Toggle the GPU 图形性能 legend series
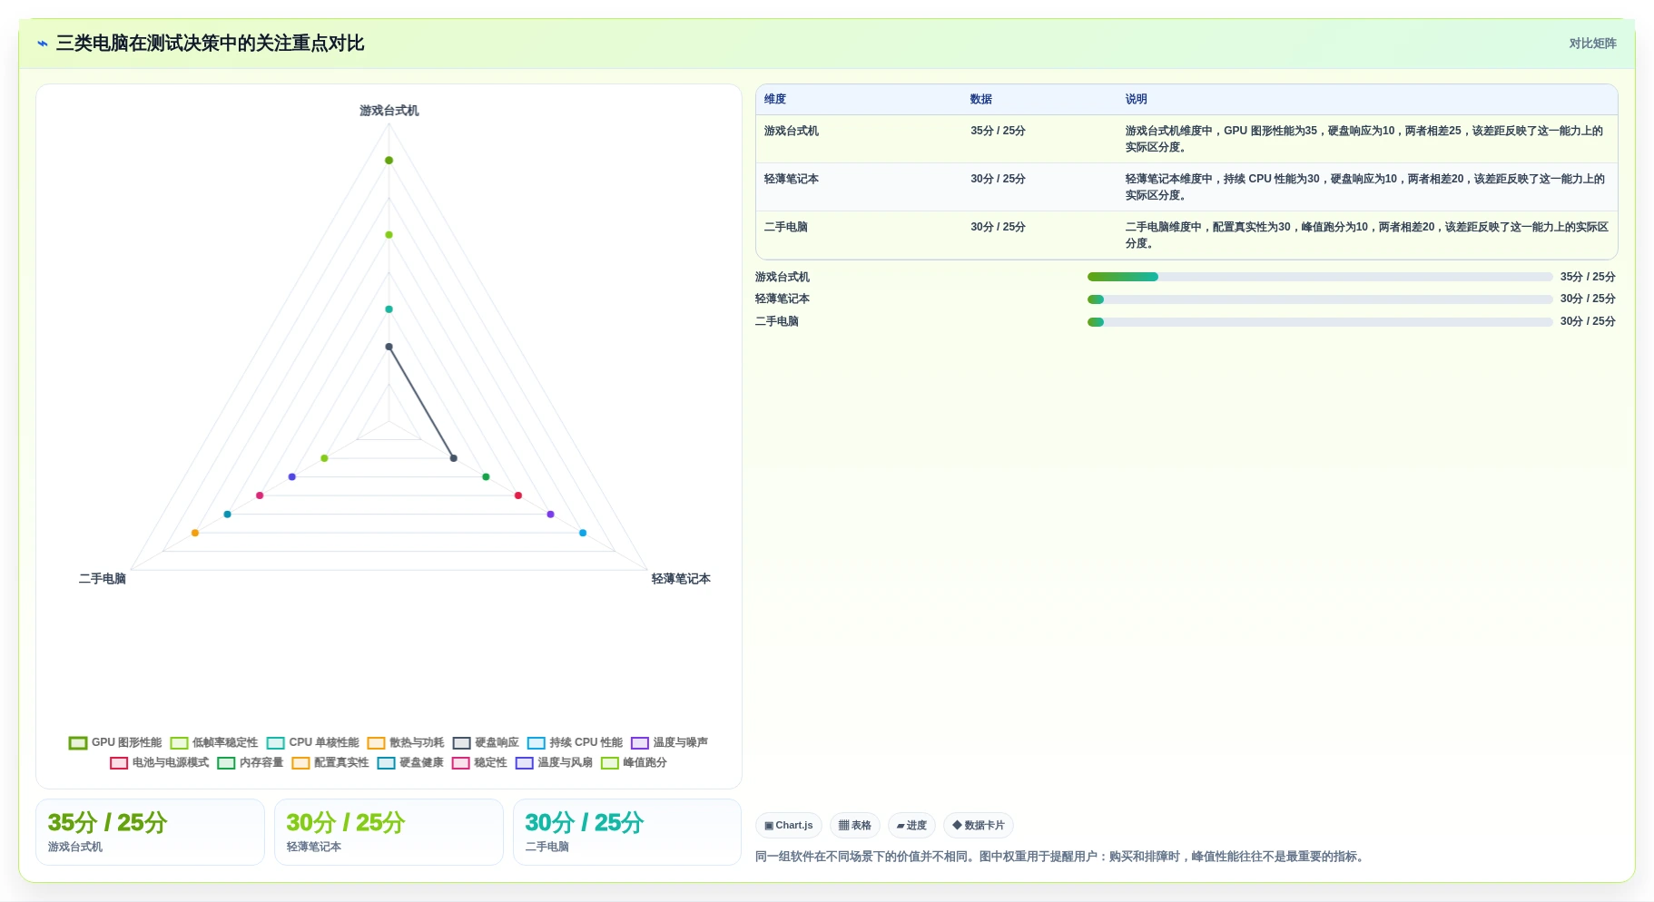Viewport: 1654px width, 902px height. pyautogui.click(x=115, y=742)
